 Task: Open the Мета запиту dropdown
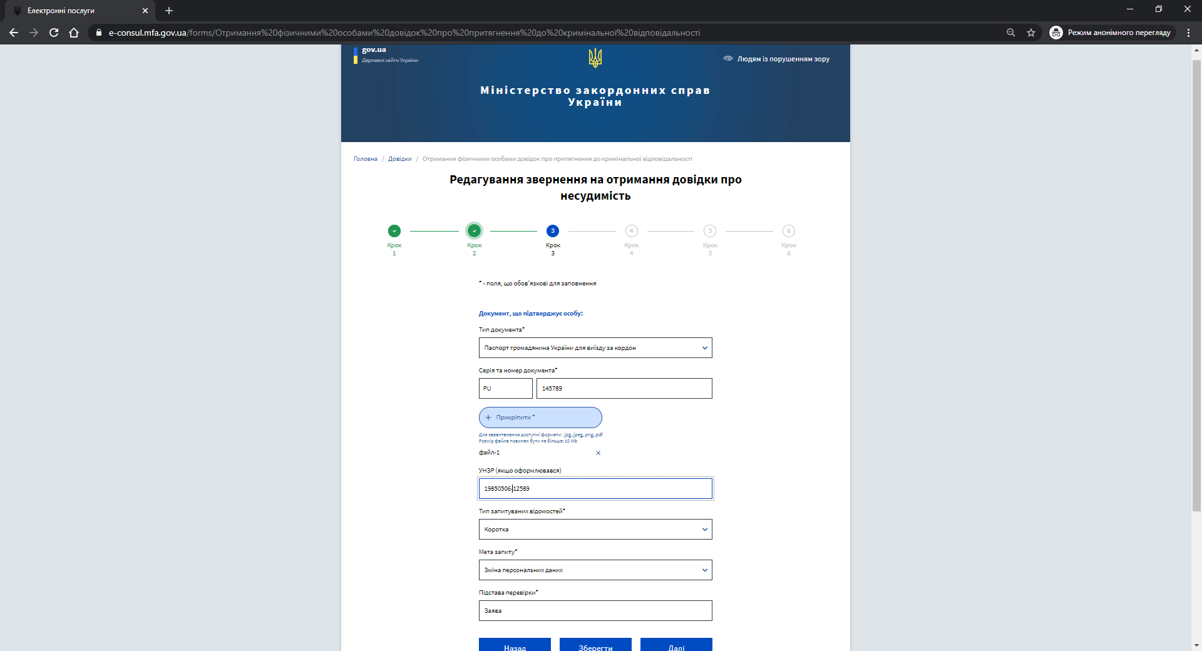click(595, 570)
